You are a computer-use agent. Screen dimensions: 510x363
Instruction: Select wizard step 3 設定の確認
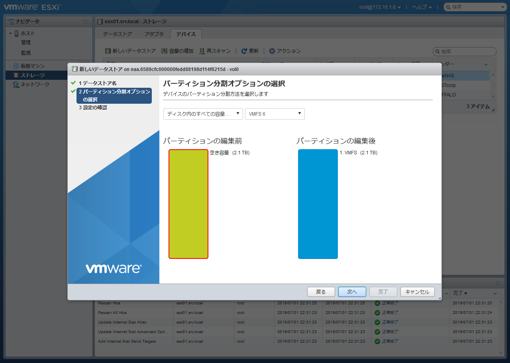[x=93, y=108]
